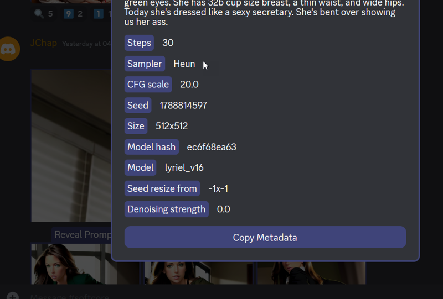Click the Denoising strength tag
Viewport: 443px width, 299px height.
167,209
